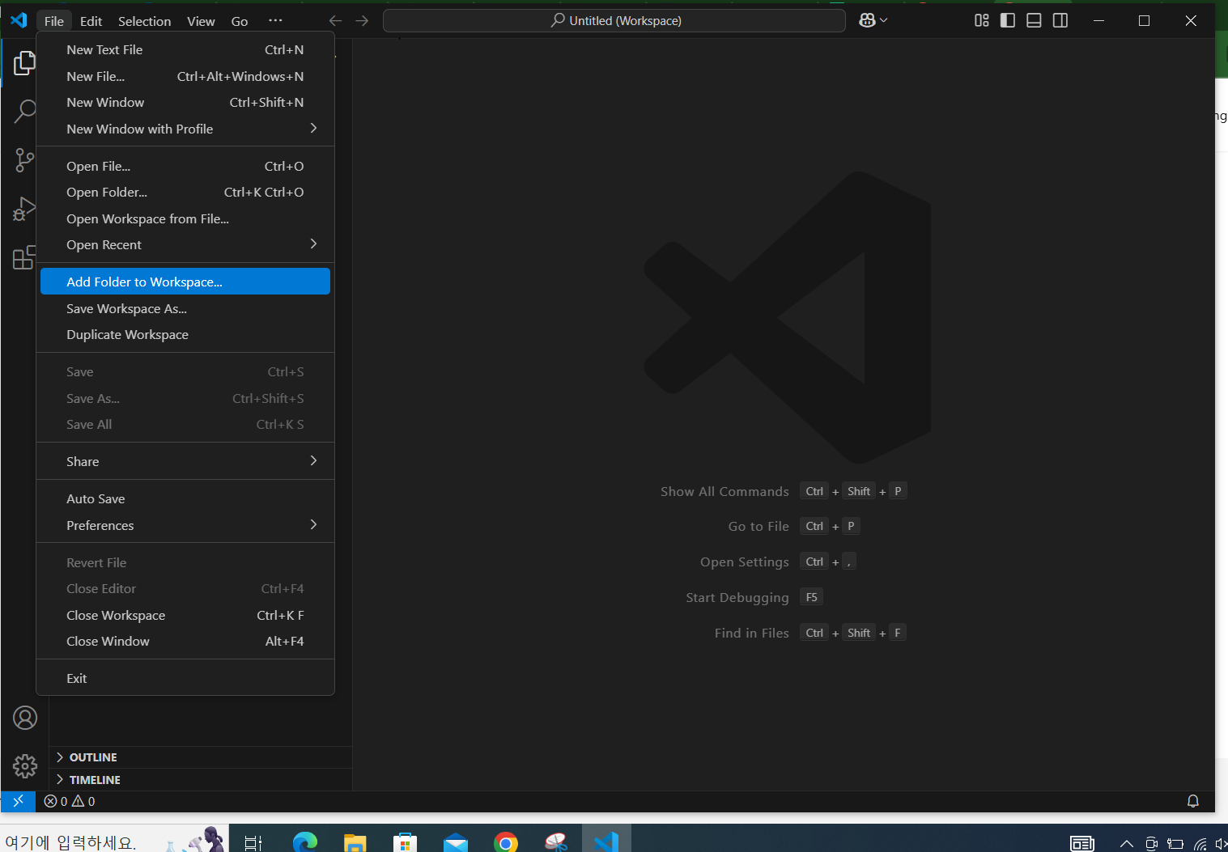This screenshot has height=852, width=1228.
Task: Open the File menu
Action: (54, 21)
